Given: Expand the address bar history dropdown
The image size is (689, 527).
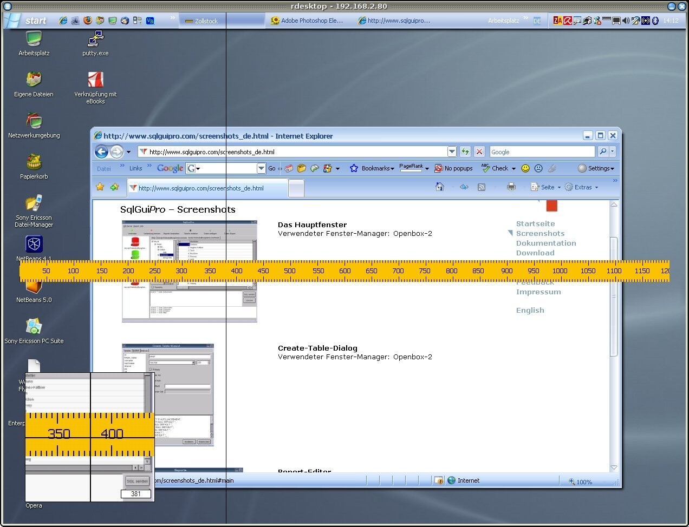Looking at the screenshot, I should (x=452, y=151).
